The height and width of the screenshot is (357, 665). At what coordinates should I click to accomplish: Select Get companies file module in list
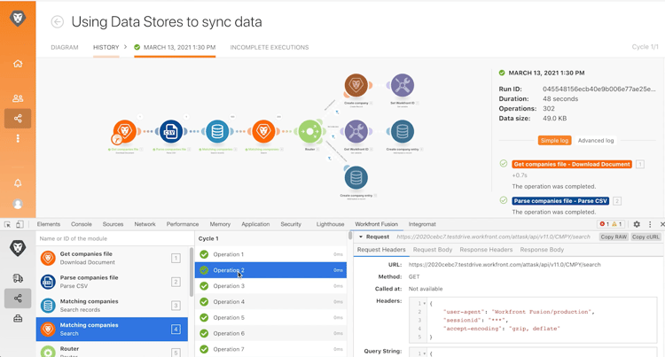click(112, 258)
